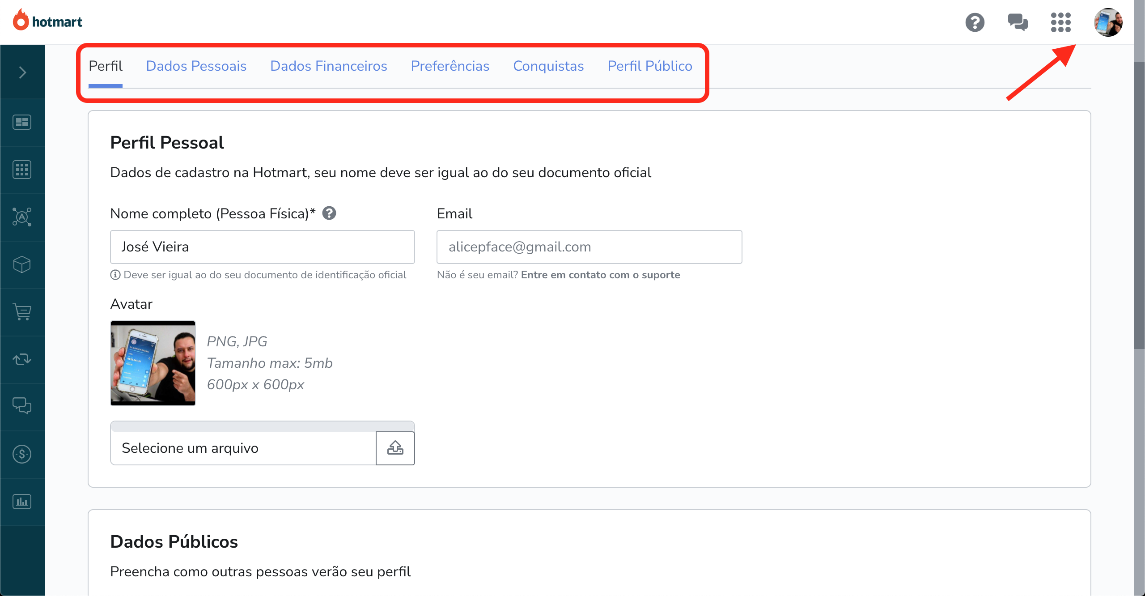
Task: Open the apps grid icon
Action: tap(1060, 22)
